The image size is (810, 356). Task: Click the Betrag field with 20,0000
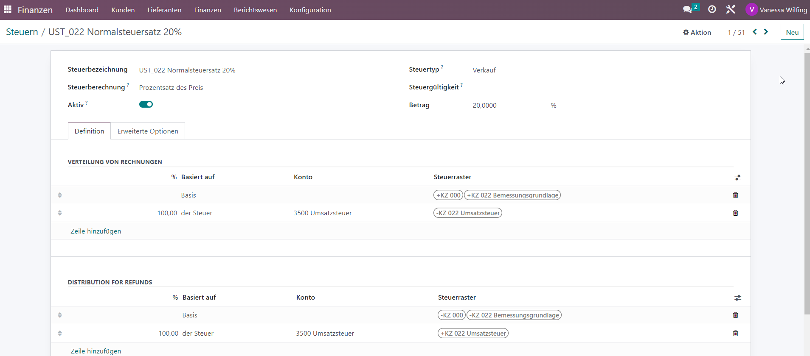[509, 105]
